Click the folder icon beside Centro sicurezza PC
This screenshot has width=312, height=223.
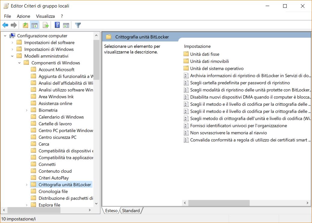pos(33,137)
